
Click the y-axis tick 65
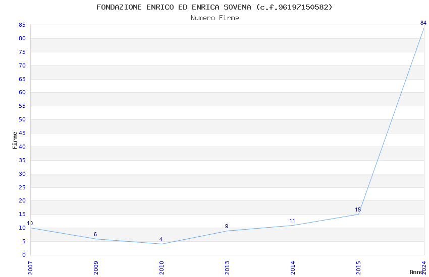coord(22,79)
